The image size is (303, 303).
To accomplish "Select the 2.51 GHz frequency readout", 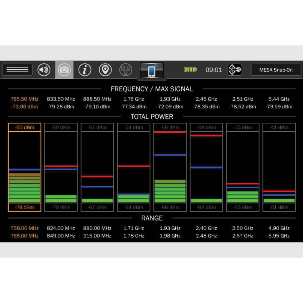I will (x=243, y=99).
